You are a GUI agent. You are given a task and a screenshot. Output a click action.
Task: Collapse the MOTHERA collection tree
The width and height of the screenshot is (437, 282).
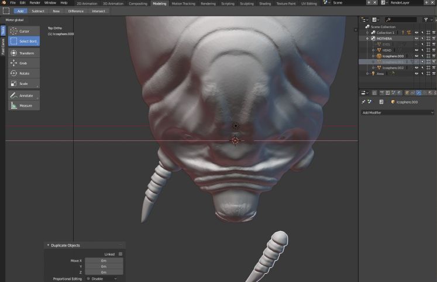(x=367, y=39)
